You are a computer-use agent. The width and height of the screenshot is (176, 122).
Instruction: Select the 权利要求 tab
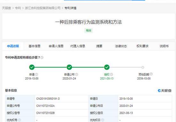click(x=142, y=46)
